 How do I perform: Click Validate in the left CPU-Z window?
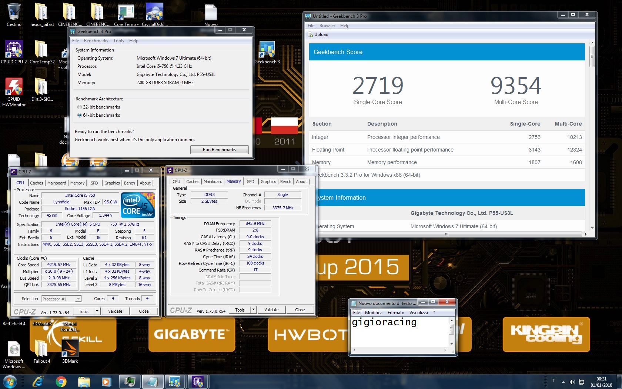point(115,311)
